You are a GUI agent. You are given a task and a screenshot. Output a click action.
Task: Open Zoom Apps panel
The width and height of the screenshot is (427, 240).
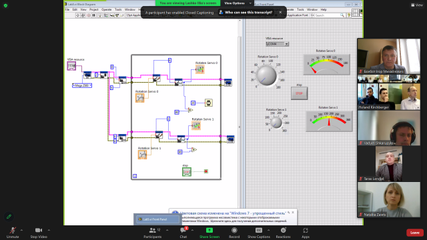tap(306, 233)
